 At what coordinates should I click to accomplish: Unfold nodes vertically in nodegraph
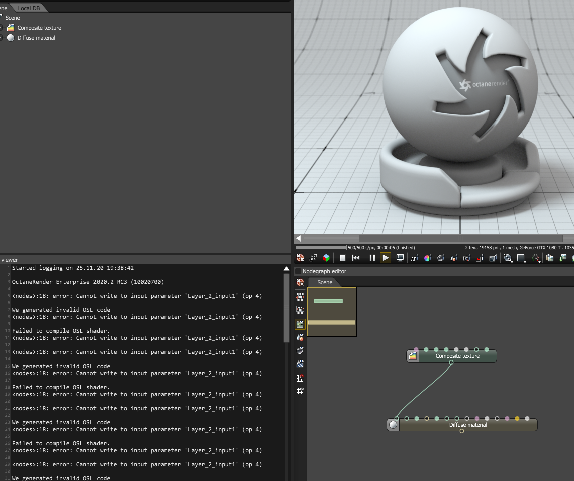(x=300, y=310)
